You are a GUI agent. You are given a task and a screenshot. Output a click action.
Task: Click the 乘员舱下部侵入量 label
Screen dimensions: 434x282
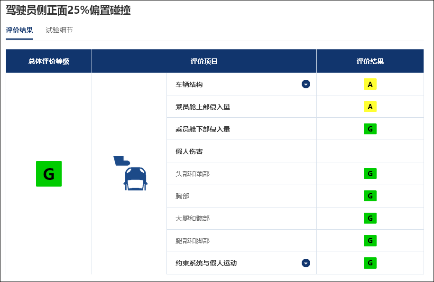click(x=203, y=129)
